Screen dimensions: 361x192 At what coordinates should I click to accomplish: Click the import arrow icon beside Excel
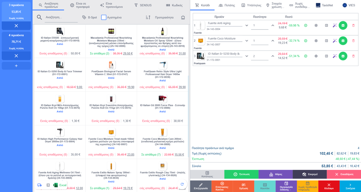pyautogui.click(x=48, y=185)
